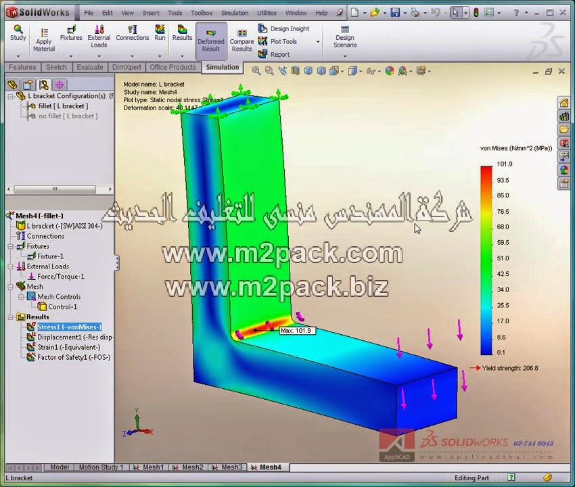
Task: Click the Apply Material icon
Action: tap(44, 40)
